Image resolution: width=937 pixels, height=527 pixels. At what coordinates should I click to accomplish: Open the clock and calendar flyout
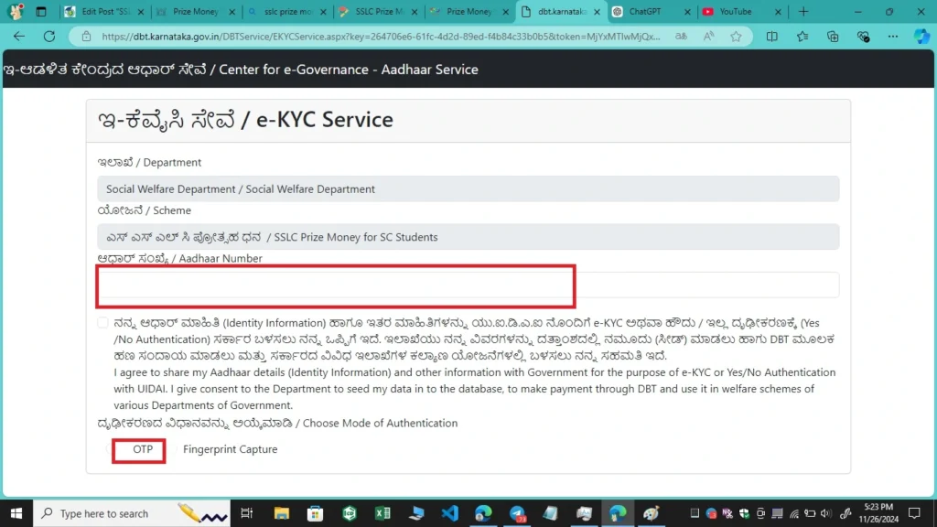[x=878, y=513]
